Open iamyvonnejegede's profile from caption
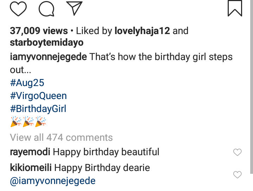Screen dimensions: 253x191 48,57
